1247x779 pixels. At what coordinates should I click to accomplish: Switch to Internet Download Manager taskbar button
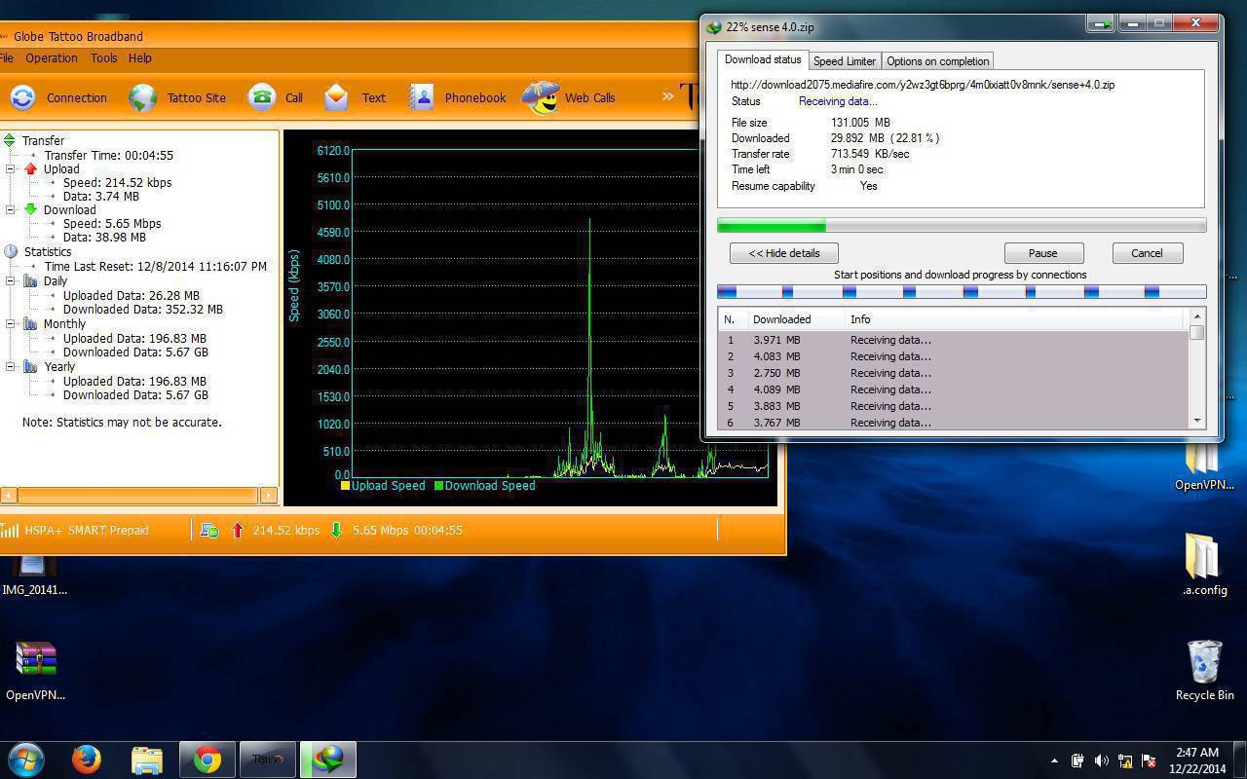coord(327,760)
